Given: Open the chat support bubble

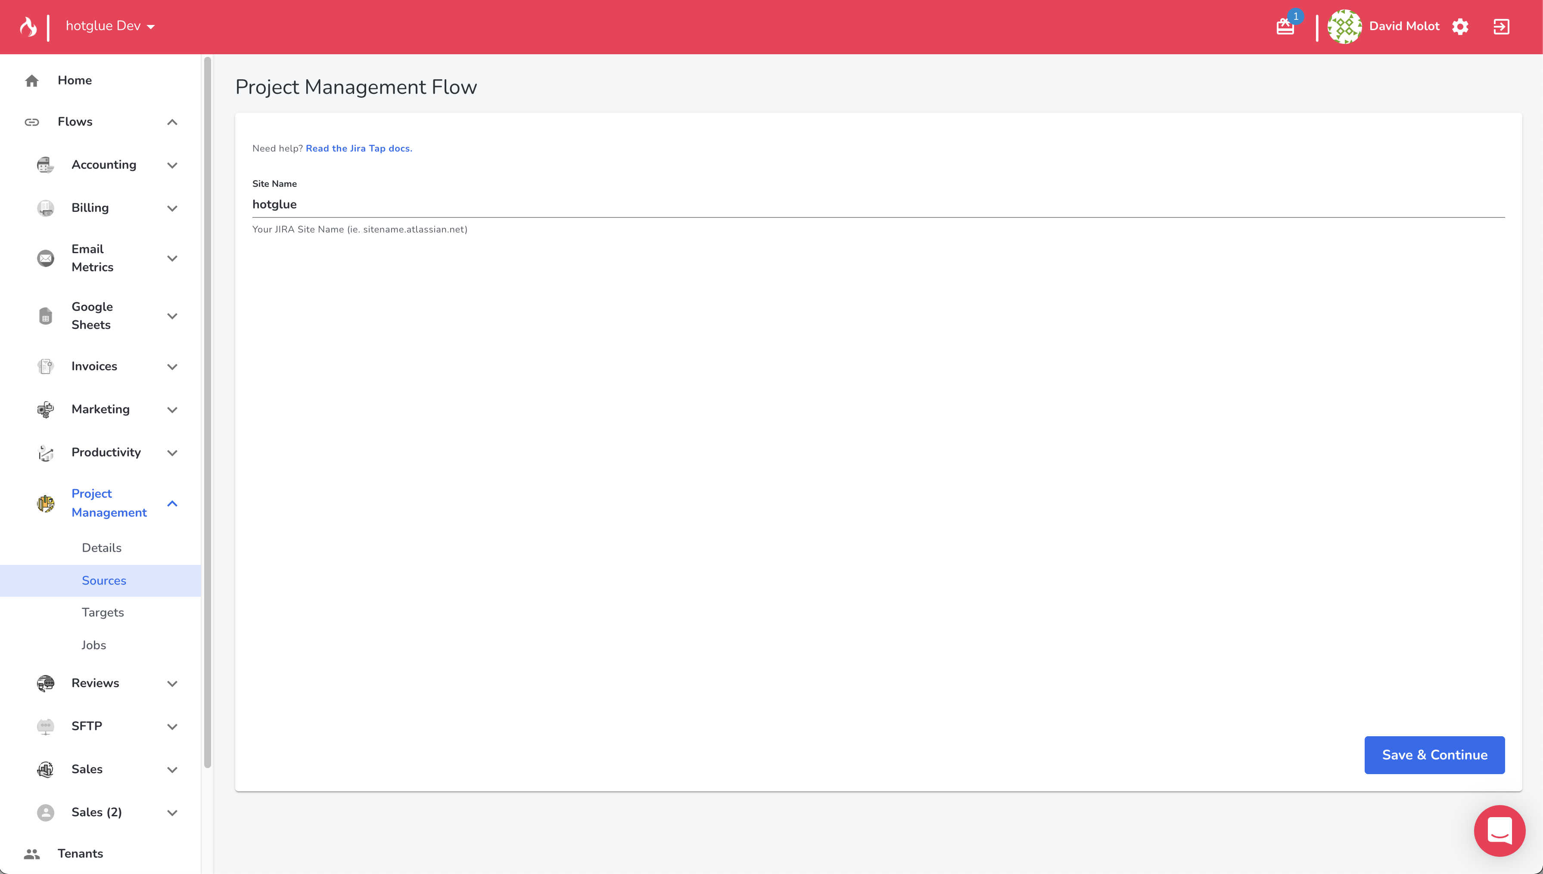Looking at the screenshot, I should click(1499, 830).
